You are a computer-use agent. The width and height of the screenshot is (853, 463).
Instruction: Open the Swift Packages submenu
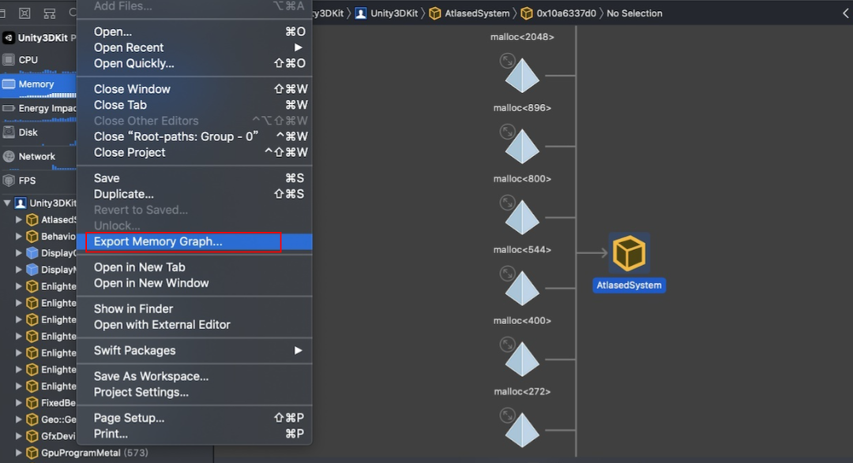pyautogui.click(x=194, y=350)
